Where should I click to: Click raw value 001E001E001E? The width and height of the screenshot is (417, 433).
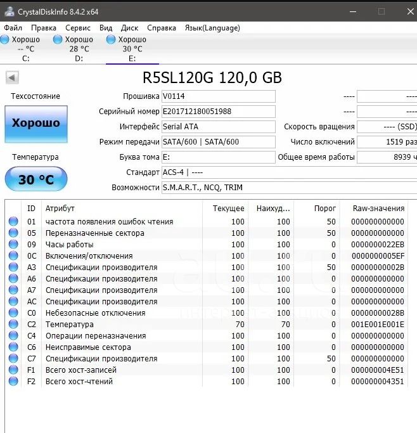pyautogui.click(x=378, y=324)
